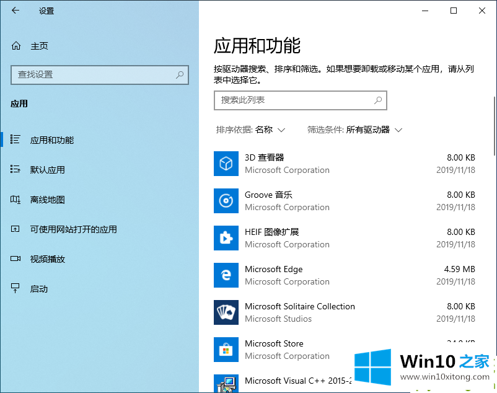The width and height of the screenshot is (497, 393).
Task: Click the Microsoft Edge app icon
Action: 226,275
